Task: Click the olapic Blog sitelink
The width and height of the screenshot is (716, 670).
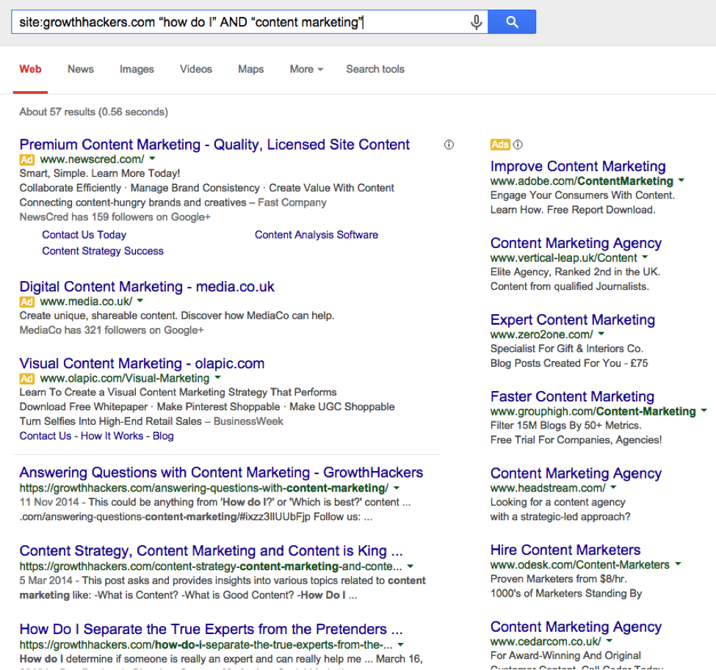Action: click(163, 436)
